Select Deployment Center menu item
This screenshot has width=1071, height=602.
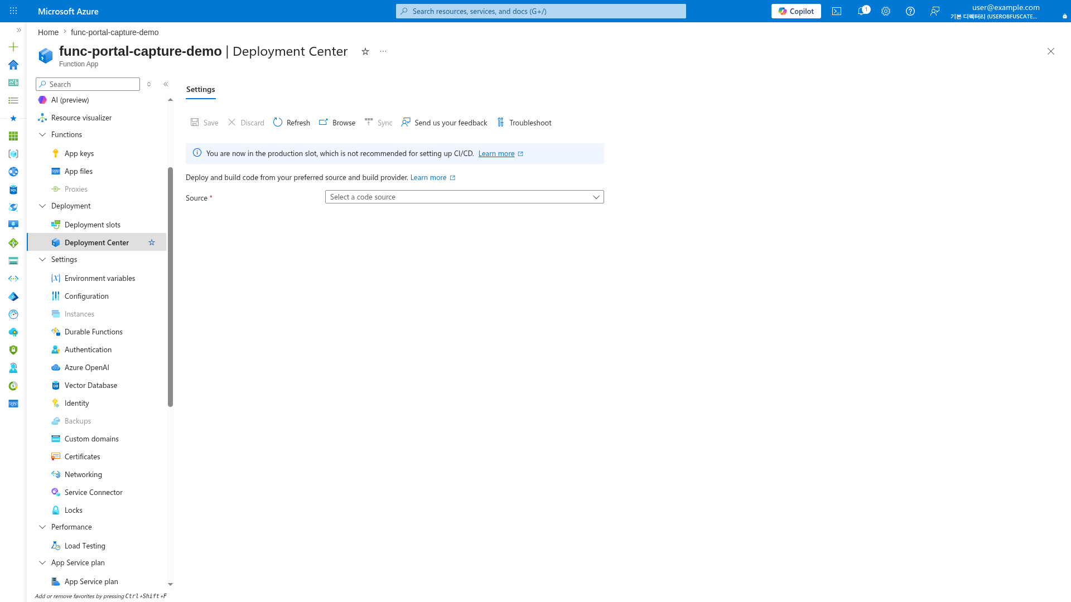[97, 242]
